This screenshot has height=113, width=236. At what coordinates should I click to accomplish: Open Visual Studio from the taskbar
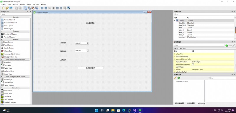(135, 110)
